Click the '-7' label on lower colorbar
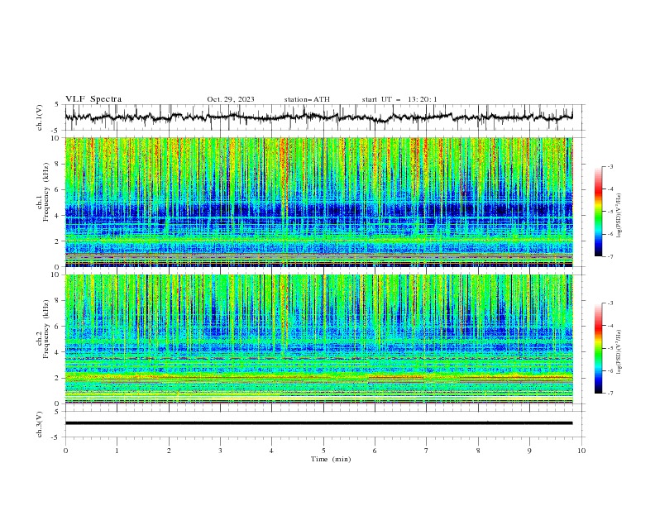655x506 pixels. [610, 393]
